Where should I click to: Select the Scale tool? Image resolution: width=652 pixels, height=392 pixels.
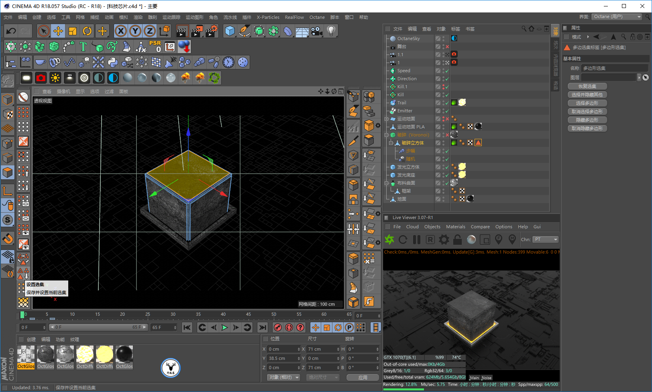(73, 31)
